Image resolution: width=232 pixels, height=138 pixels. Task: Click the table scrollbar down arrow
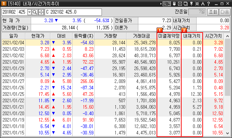click(227, 133)
